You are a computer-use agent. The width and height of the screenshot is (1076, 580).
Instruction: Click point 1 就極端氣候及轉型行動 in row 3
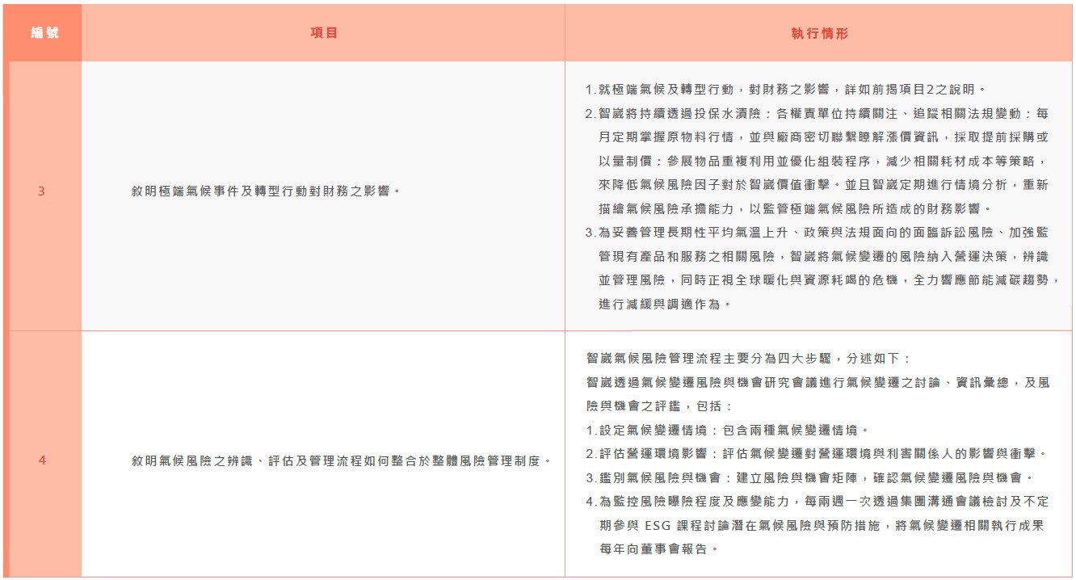(785, 90)
